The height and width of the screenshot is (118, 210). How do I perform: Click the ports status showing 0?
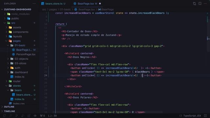tap(42, 116)
